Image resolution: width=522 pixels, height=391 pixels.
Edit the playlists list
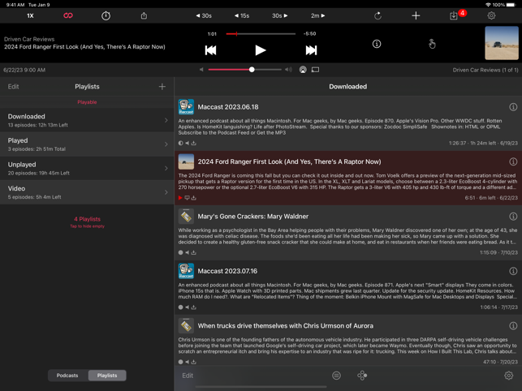pyautogui.click(x=13, y=87)
